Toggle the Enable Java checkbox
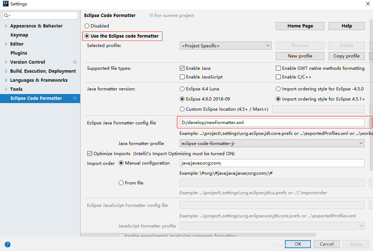373x251 pixels. point(182,68)
